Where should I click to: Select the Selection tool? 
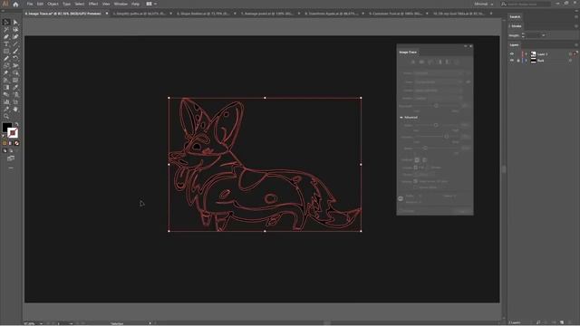pos(6,22)
